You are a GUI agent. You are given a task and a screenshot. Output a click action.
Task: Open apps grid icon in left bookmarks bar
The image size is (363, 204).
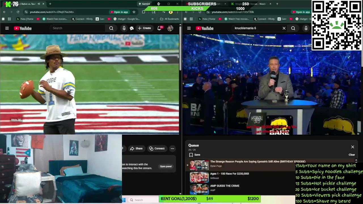click(x=9, y=19)
